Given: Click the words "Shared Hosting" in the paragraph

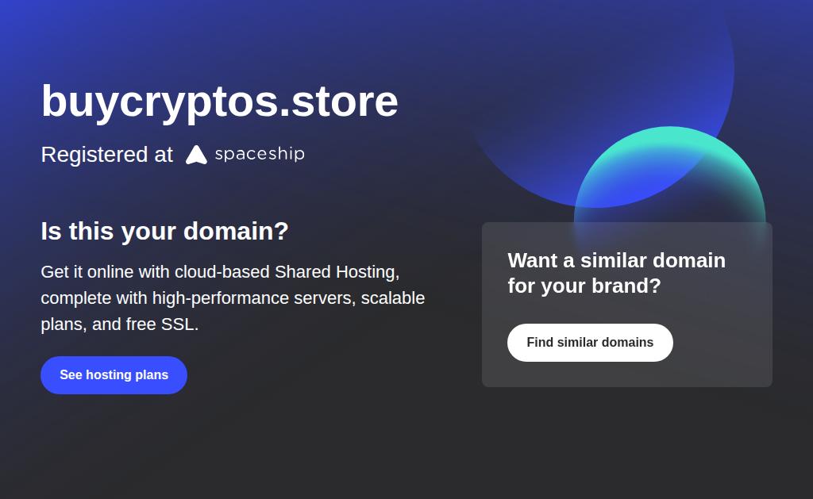Looking at the screenshot, I should (x=337, y=272).
